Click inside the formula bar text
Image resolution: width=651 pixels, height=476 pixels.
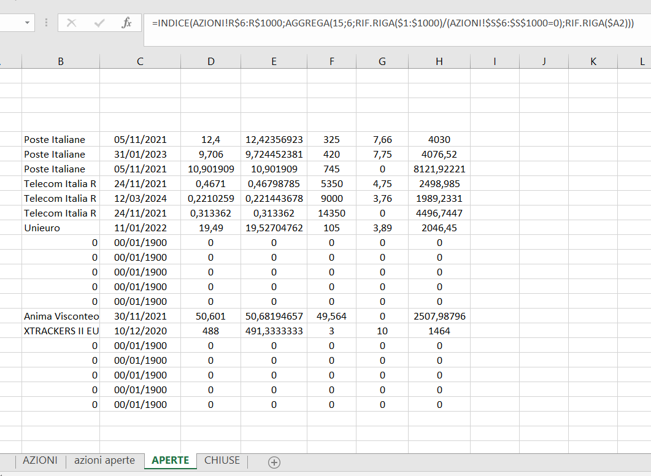[393, 23]
